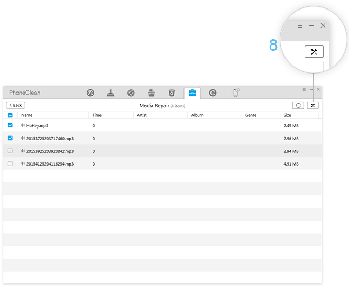Switch to the Internet Clean globe icon
Image resolution: width=349 pixels, height=293 pixels.
click(x=131, y=93)
